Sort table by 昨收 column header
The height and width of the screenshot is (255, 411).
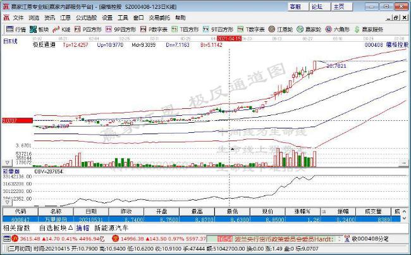pyautogui.click(x=126, y=211)
